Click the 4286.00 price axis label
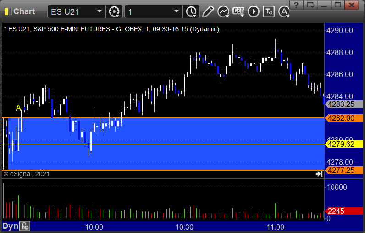The width and height of the screenshot is (365, 233). (x=340, y=74)
